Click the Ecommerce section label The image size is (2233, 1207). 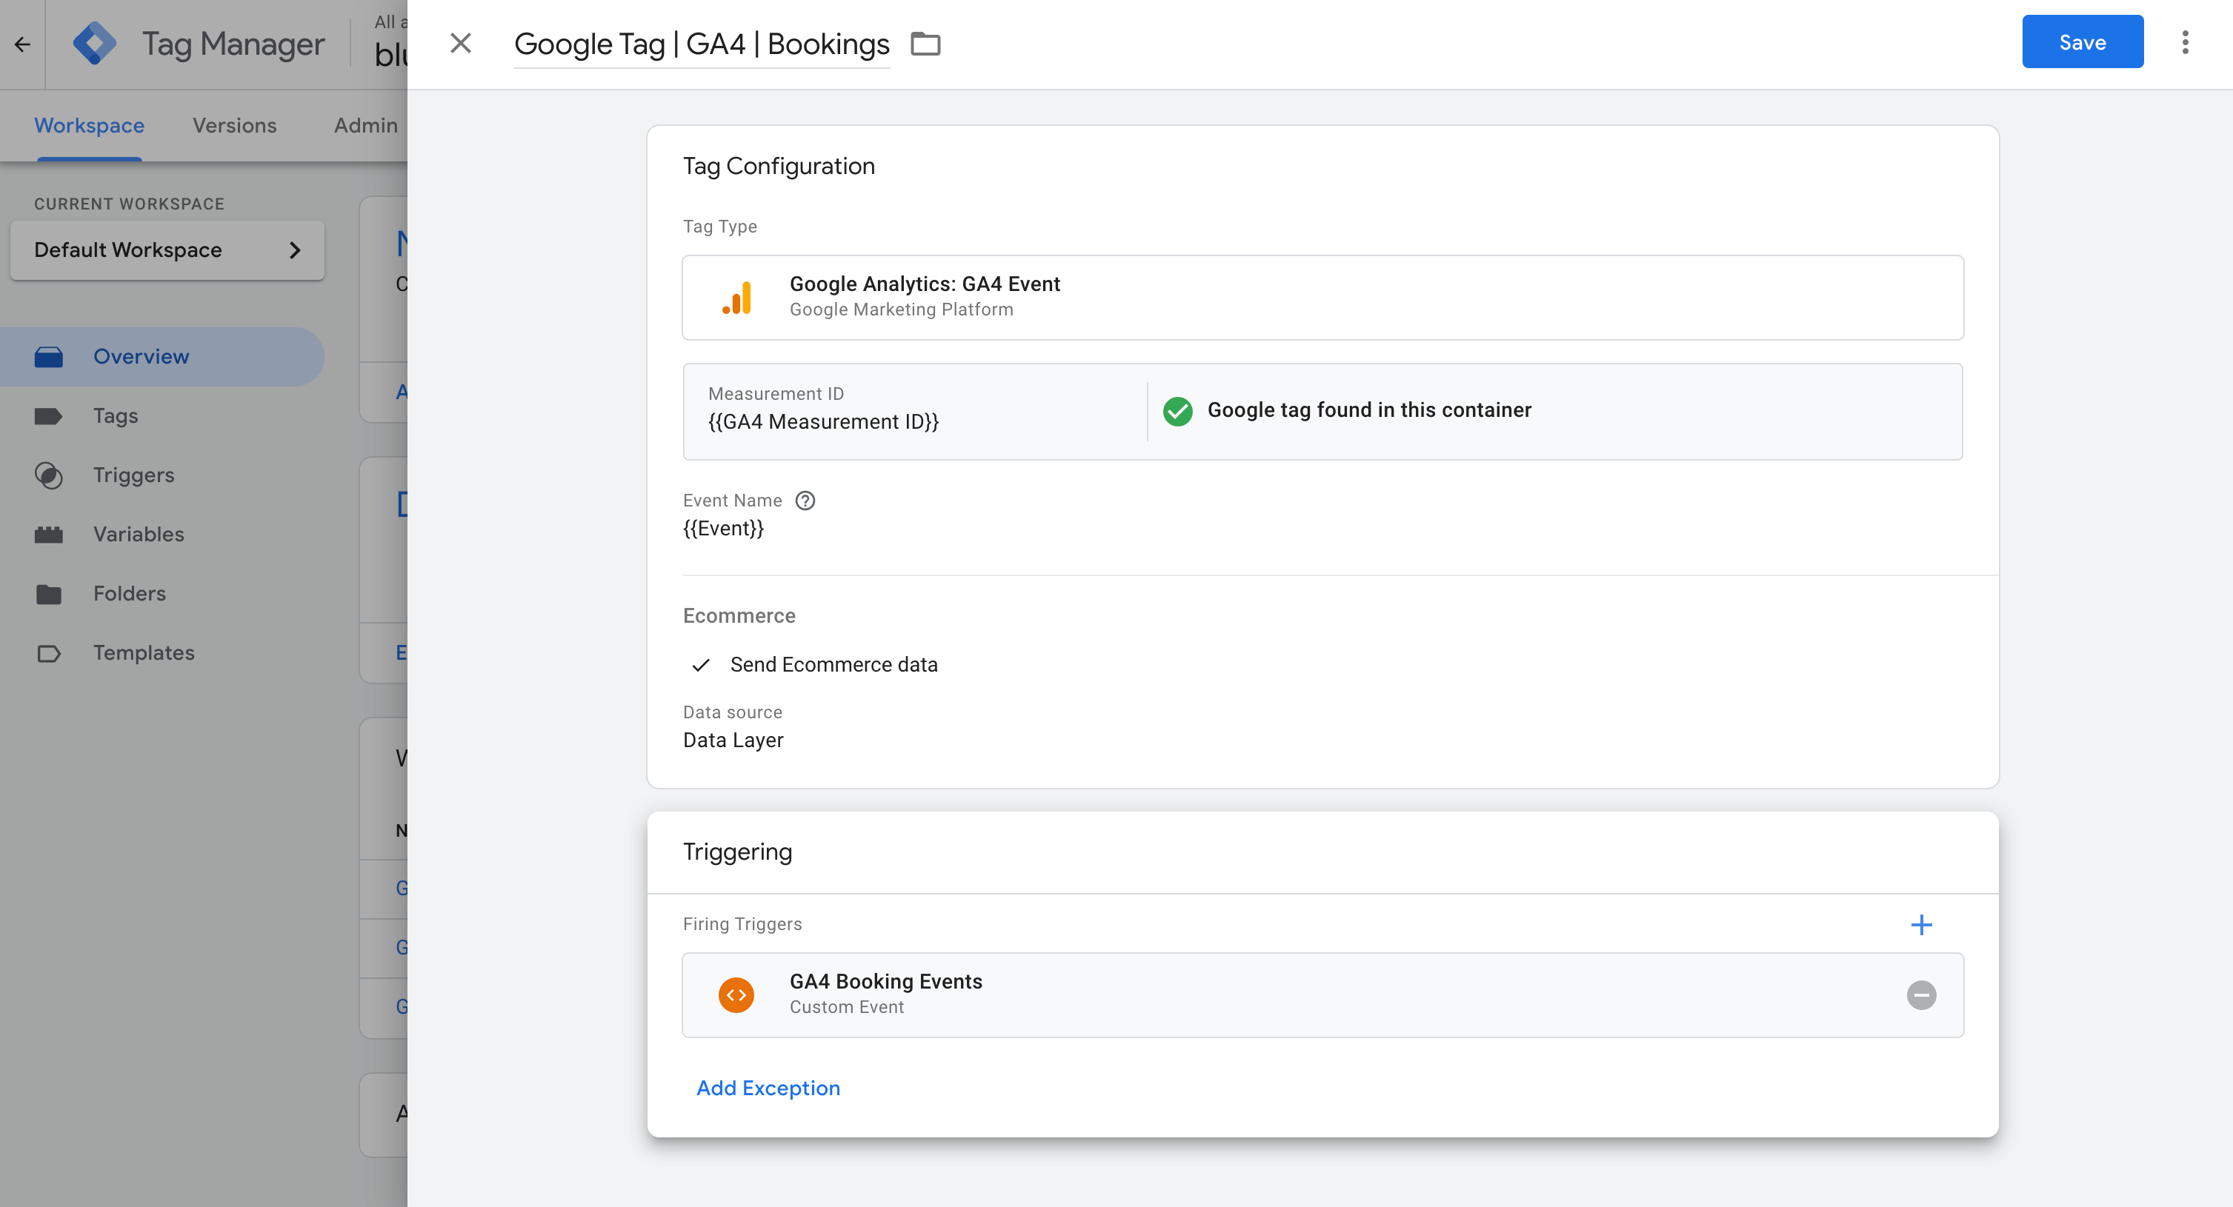pyautogui.click(x=739, y=616)
